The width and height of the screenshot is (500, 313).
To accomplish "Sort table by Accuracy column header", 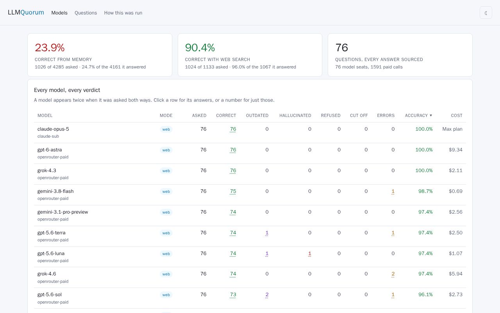I will (x=418, y=115).
